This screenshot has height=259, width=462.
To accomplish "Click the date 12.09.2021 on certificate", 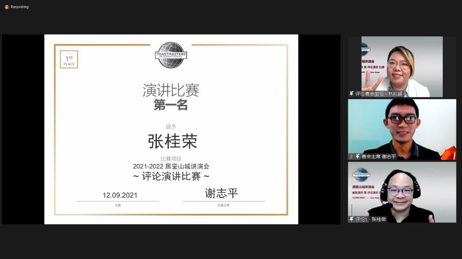I will [120, 195].
